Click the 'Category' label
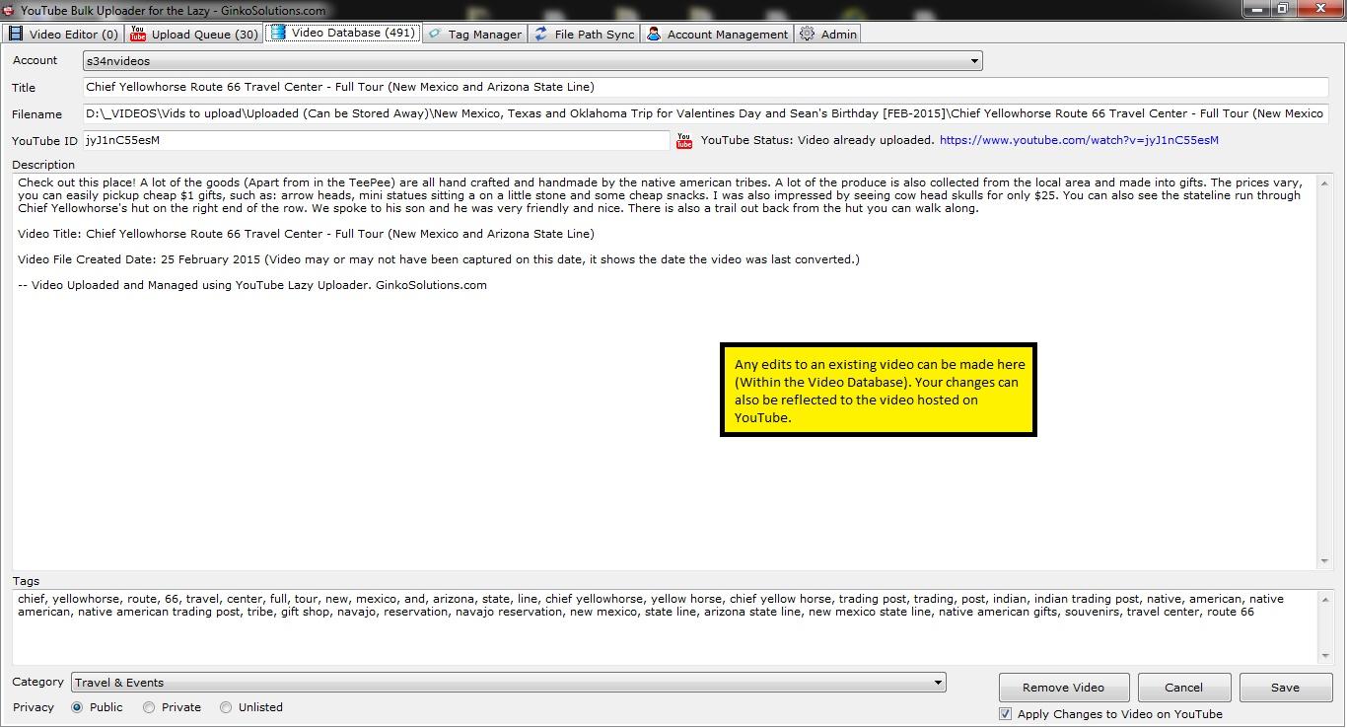The width and height of the screenshot is (1347, 728). [x=37, y=682]
